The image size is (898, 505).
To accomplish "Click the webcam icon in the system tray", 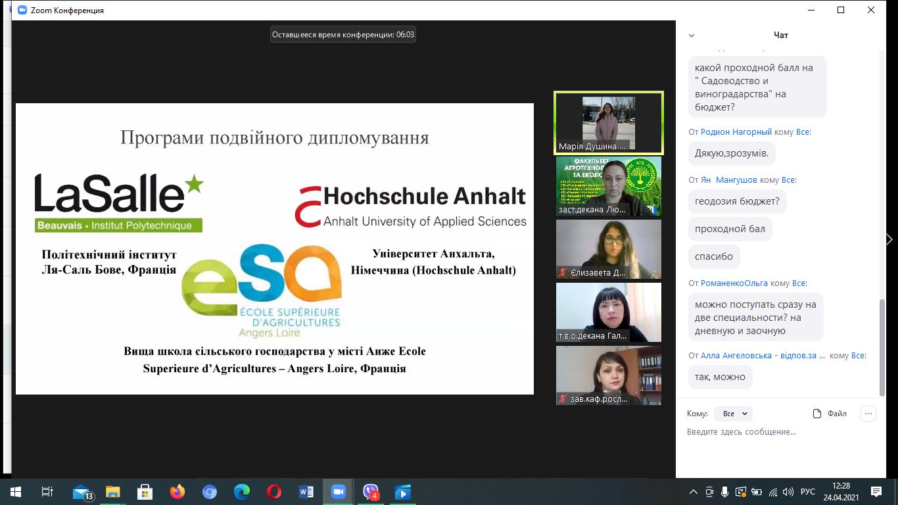I will (x=709, y=492).
